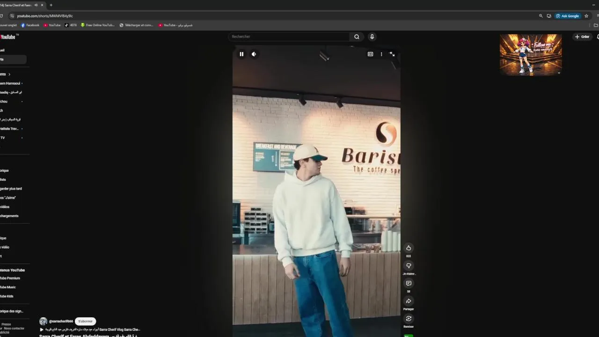The width and height of the screenshot is (599, 337).
Task: Close the Sarra Cherif browser tab
Action: tap(42, 5)
